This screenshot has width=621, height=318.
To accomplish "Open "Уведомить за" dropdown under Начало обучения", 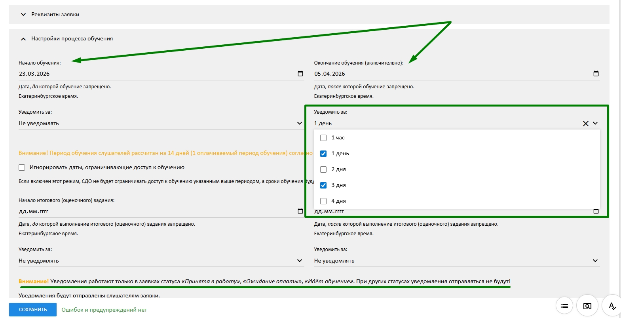I will pyautogui.click(x=160, y=124).
